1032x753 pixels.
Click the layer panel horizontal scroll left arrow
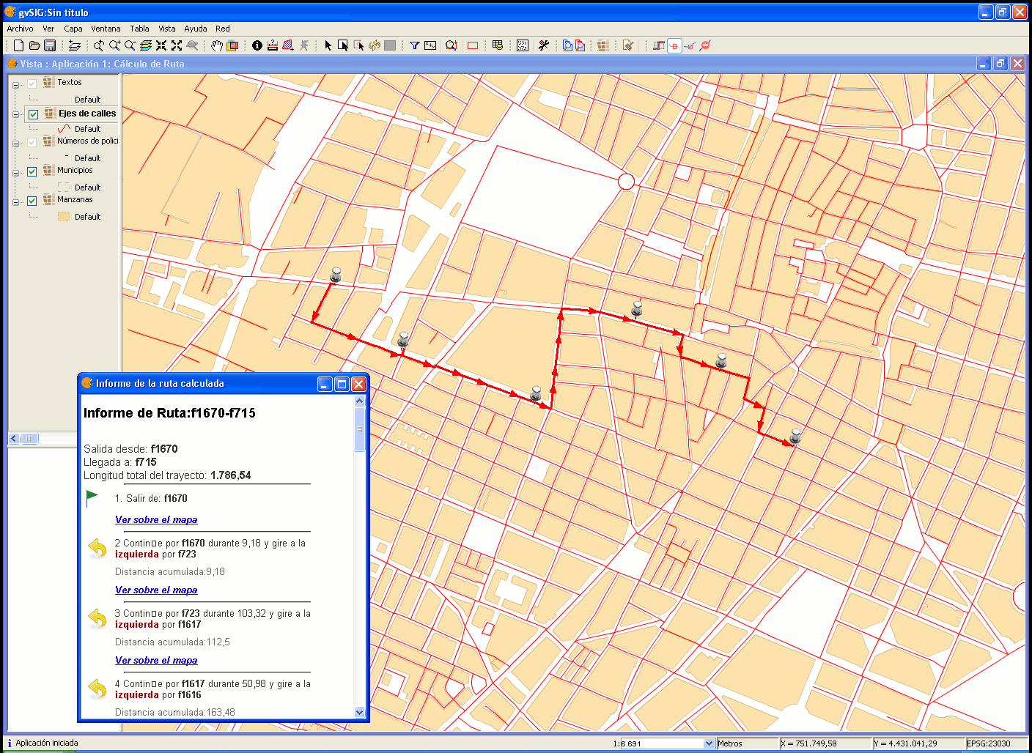click(x=14, y=438)
